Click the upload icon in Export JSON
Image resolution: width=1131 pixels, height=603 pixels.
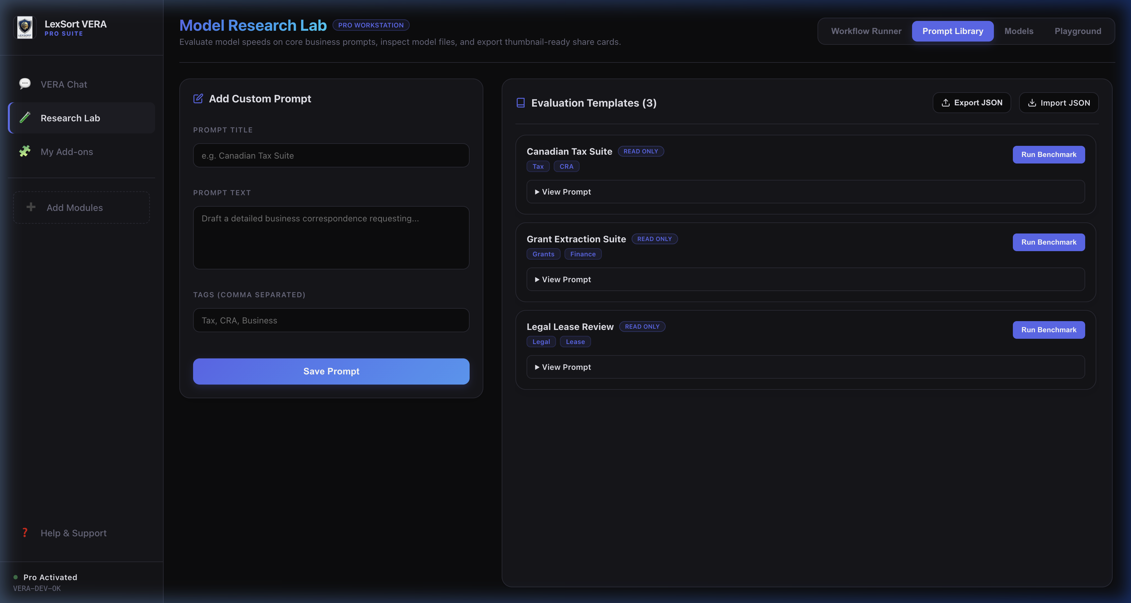click(x=946, y=103)
